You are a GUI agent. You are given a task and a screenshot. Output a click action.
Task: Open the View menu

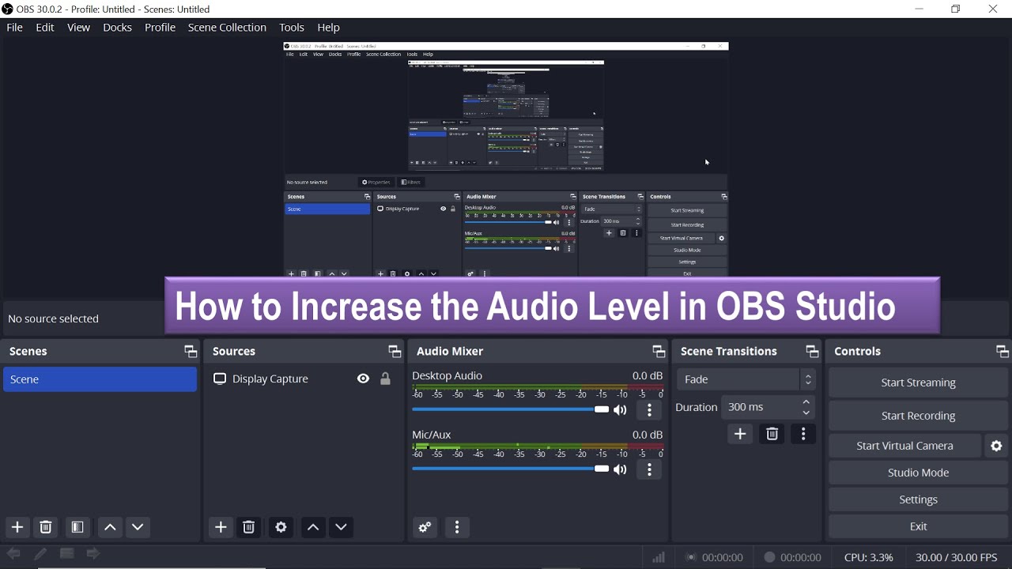(x=78, y=28)
